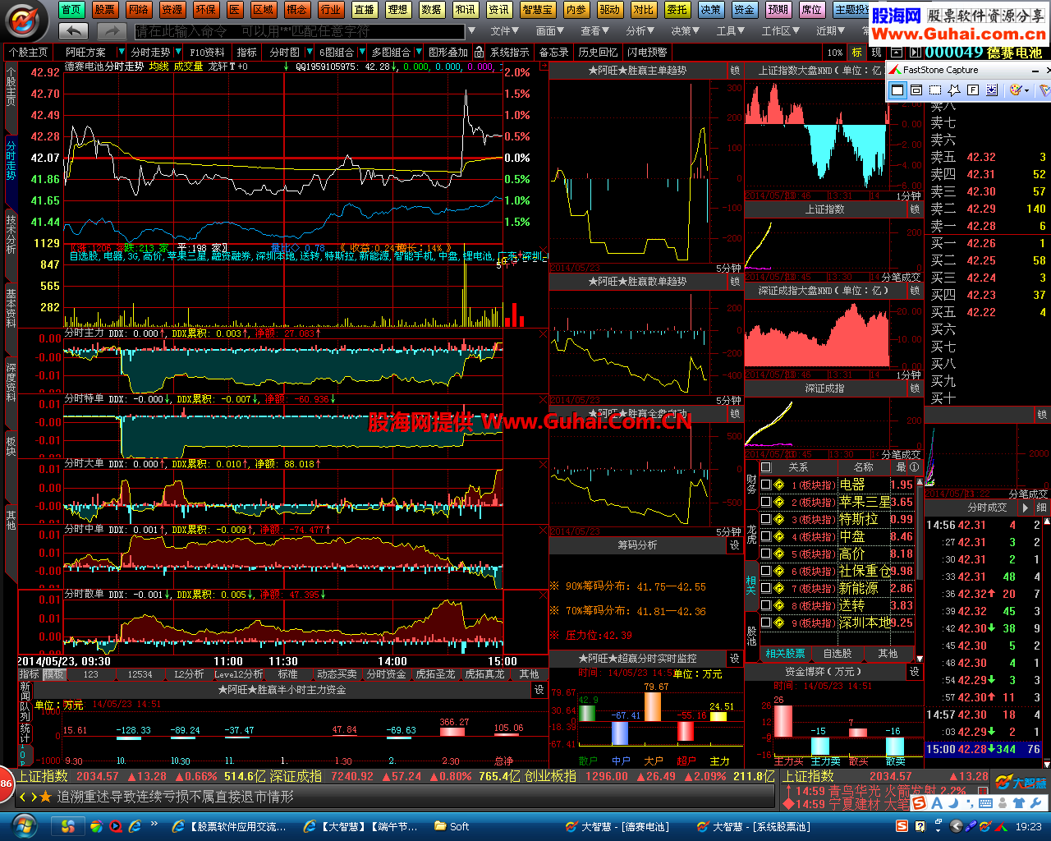The width and height of the screenshot is (1051, 841).
Task: Check the box for 6(板块指) 社保重仓
Action: click(x=765, y=571)
